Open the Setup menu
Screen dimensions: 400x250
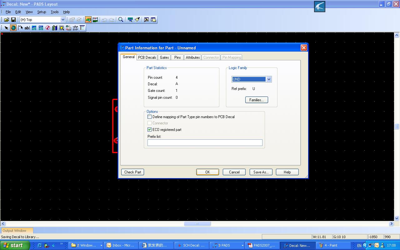42,12
